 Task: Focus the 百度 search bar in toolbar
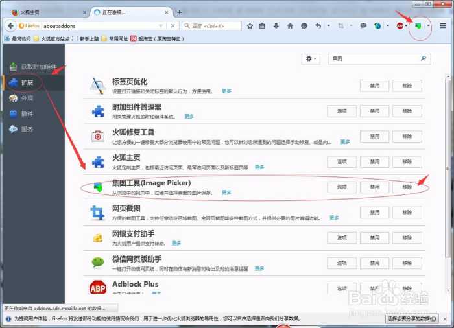211,26
